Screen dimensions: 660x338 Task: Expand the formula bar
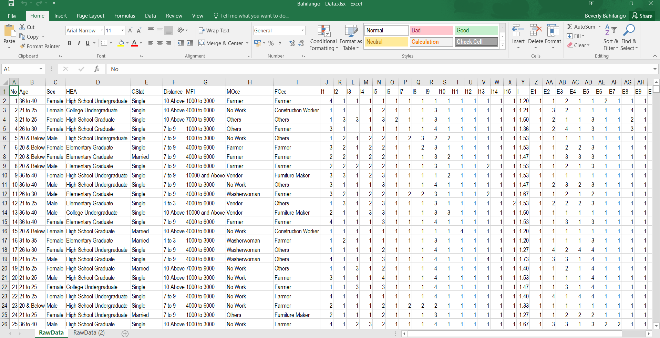coord(655,69)
